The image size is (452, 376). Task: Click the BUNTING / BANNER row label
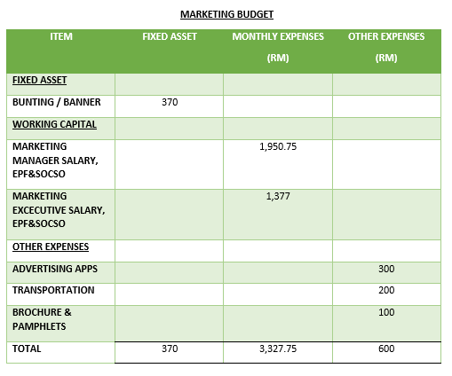(57, 102)
